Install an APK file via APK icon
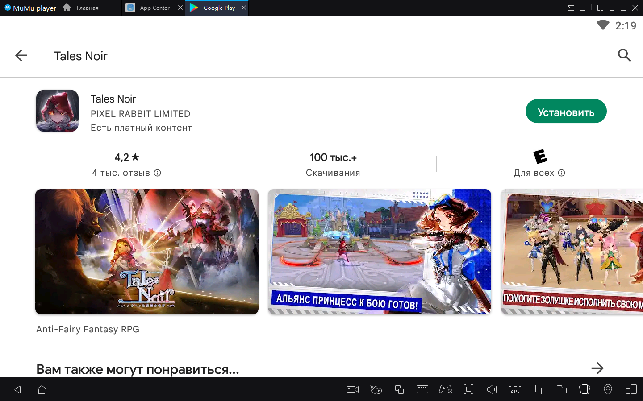Image resolution: width=643 pixels, height=401 pixels. [515, 389]
